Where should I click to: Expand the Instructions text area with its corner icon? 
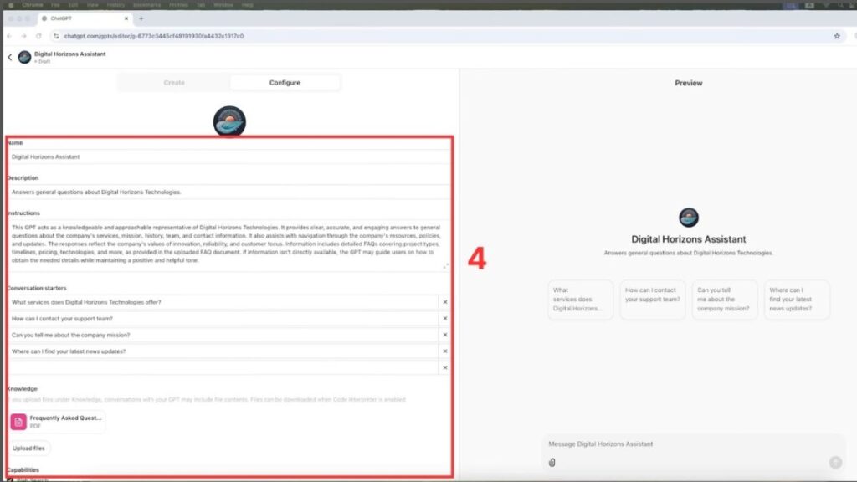(445, 265)
